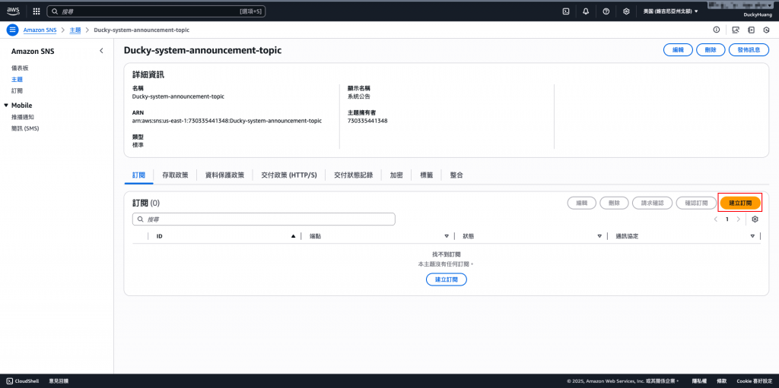
Task: Click the screen icon next to the info icon
Action: click(x=736, y=30)
